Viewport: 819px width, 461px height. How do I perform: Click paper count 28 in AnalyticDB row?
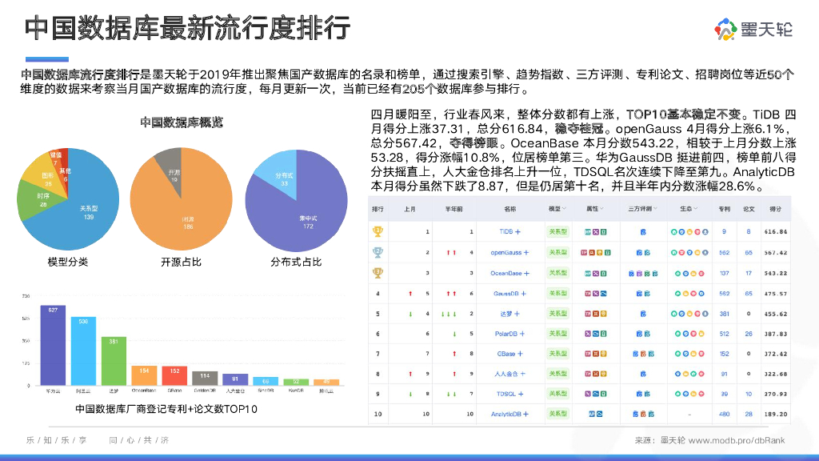(x=749, y=414)
